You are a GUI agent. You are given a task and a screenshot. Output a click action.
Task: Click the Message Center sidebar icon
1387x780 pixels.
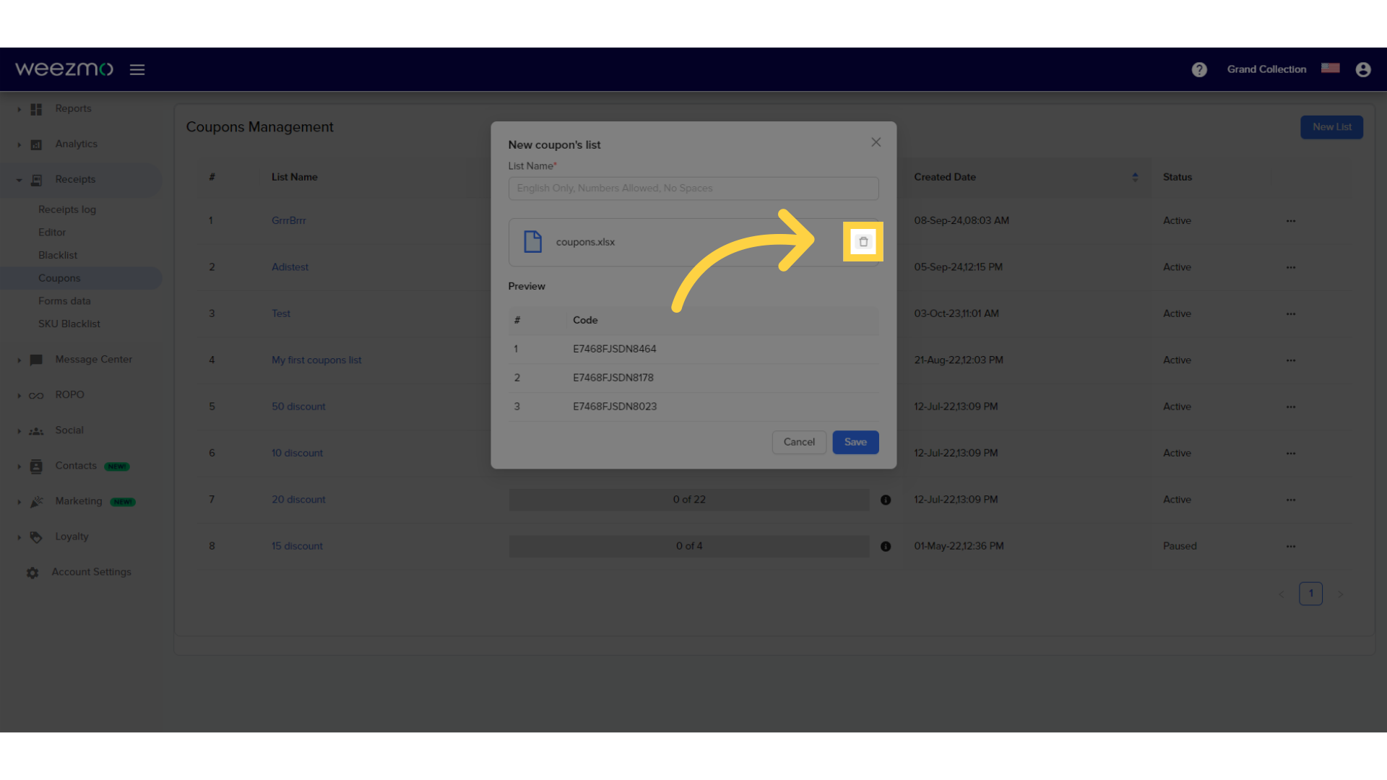pos(36,359)
